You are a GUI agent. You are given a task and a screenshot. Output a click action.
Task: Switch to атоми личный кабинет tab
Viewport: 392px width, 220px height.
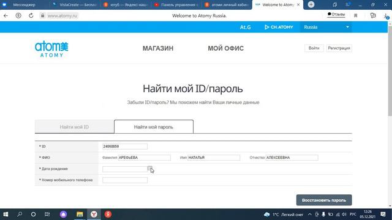(x=227, y=5)
